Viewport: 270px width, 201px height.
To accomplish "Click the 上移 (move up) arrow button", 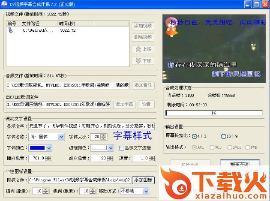I will tap(143, 49).
